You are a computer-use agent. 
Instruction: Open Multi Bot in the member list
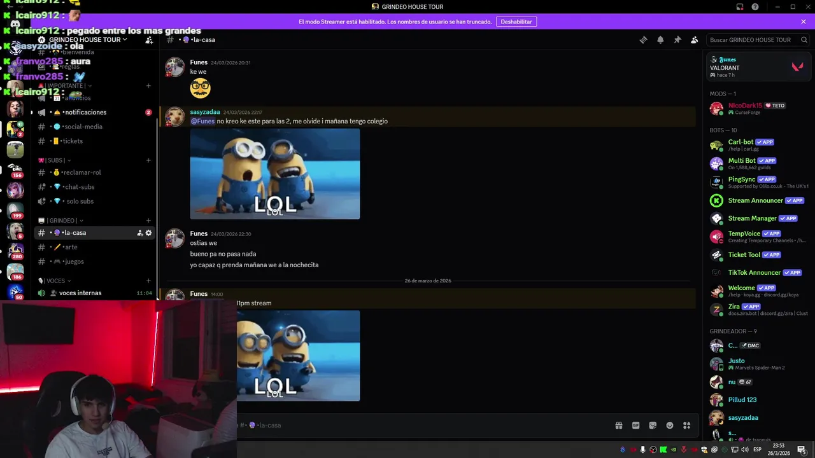tap(758, 163)
